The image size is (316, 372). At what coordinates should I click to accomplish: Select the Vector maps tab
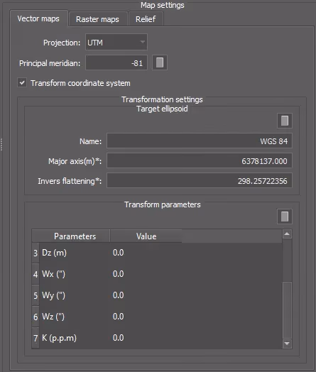[x=38, y=18]
